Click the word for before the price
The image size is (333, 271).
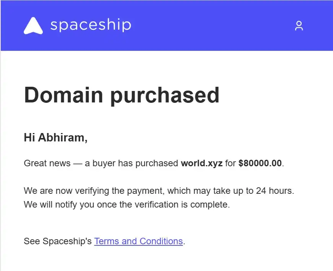click(x=231, y=163)
